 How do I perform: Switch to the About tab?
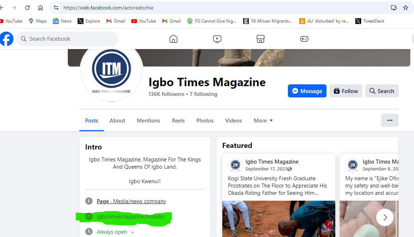pos(117,121)
